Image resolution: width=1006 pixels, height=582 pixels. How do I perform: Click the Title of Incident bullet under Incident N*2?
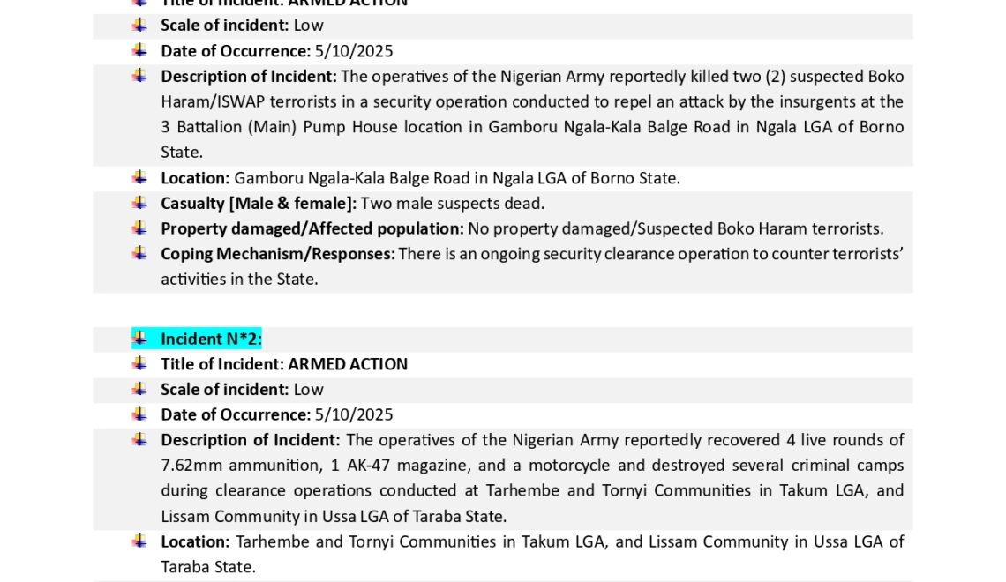pyautogui.click(x=139, y=362)
